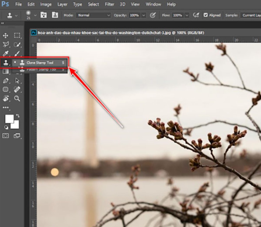
Task: Choose Clone Stamp Tool from flyout
Action: coord(40,63)
